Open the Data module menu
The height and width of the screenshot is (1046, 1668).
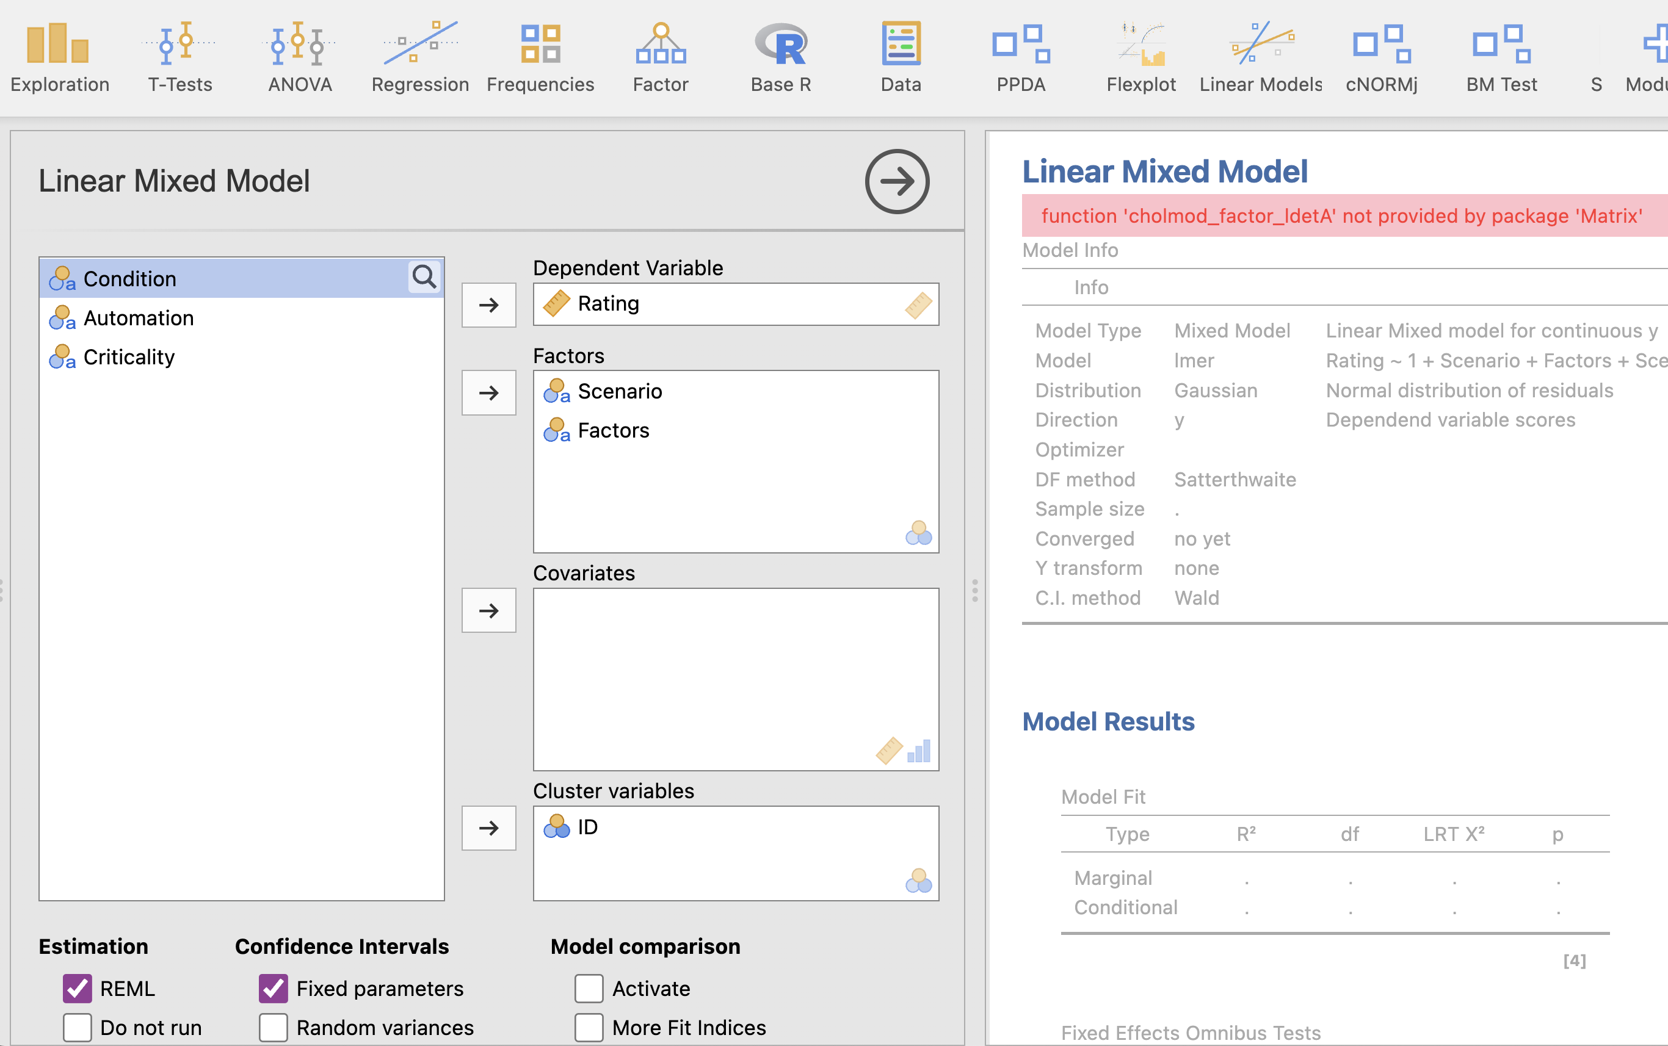pyautogui.click(x=901, y=58)
